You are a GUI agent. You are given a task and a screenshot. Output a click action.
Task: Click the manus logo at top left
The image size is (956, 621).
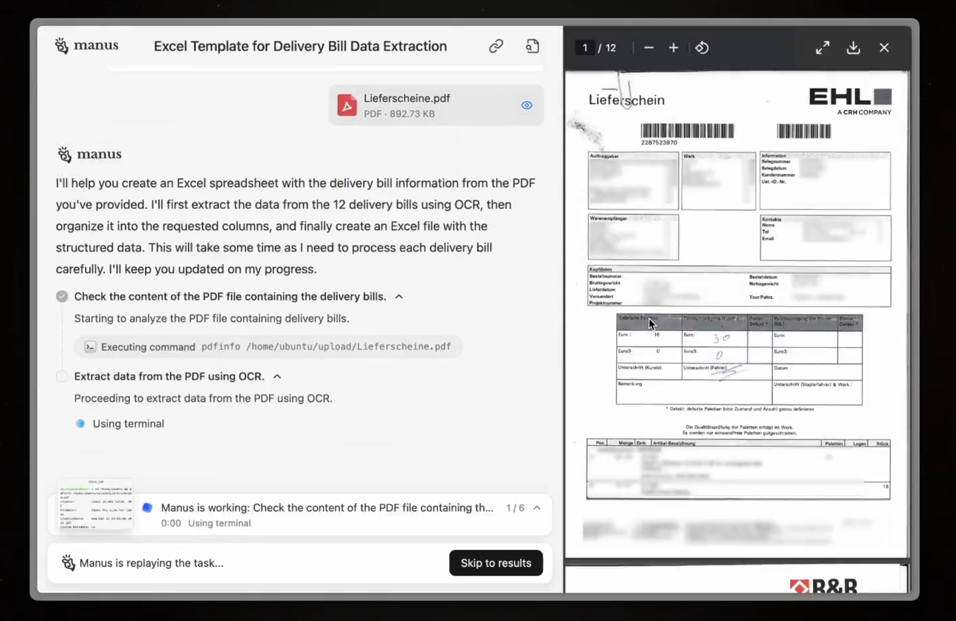click(87, 46)
